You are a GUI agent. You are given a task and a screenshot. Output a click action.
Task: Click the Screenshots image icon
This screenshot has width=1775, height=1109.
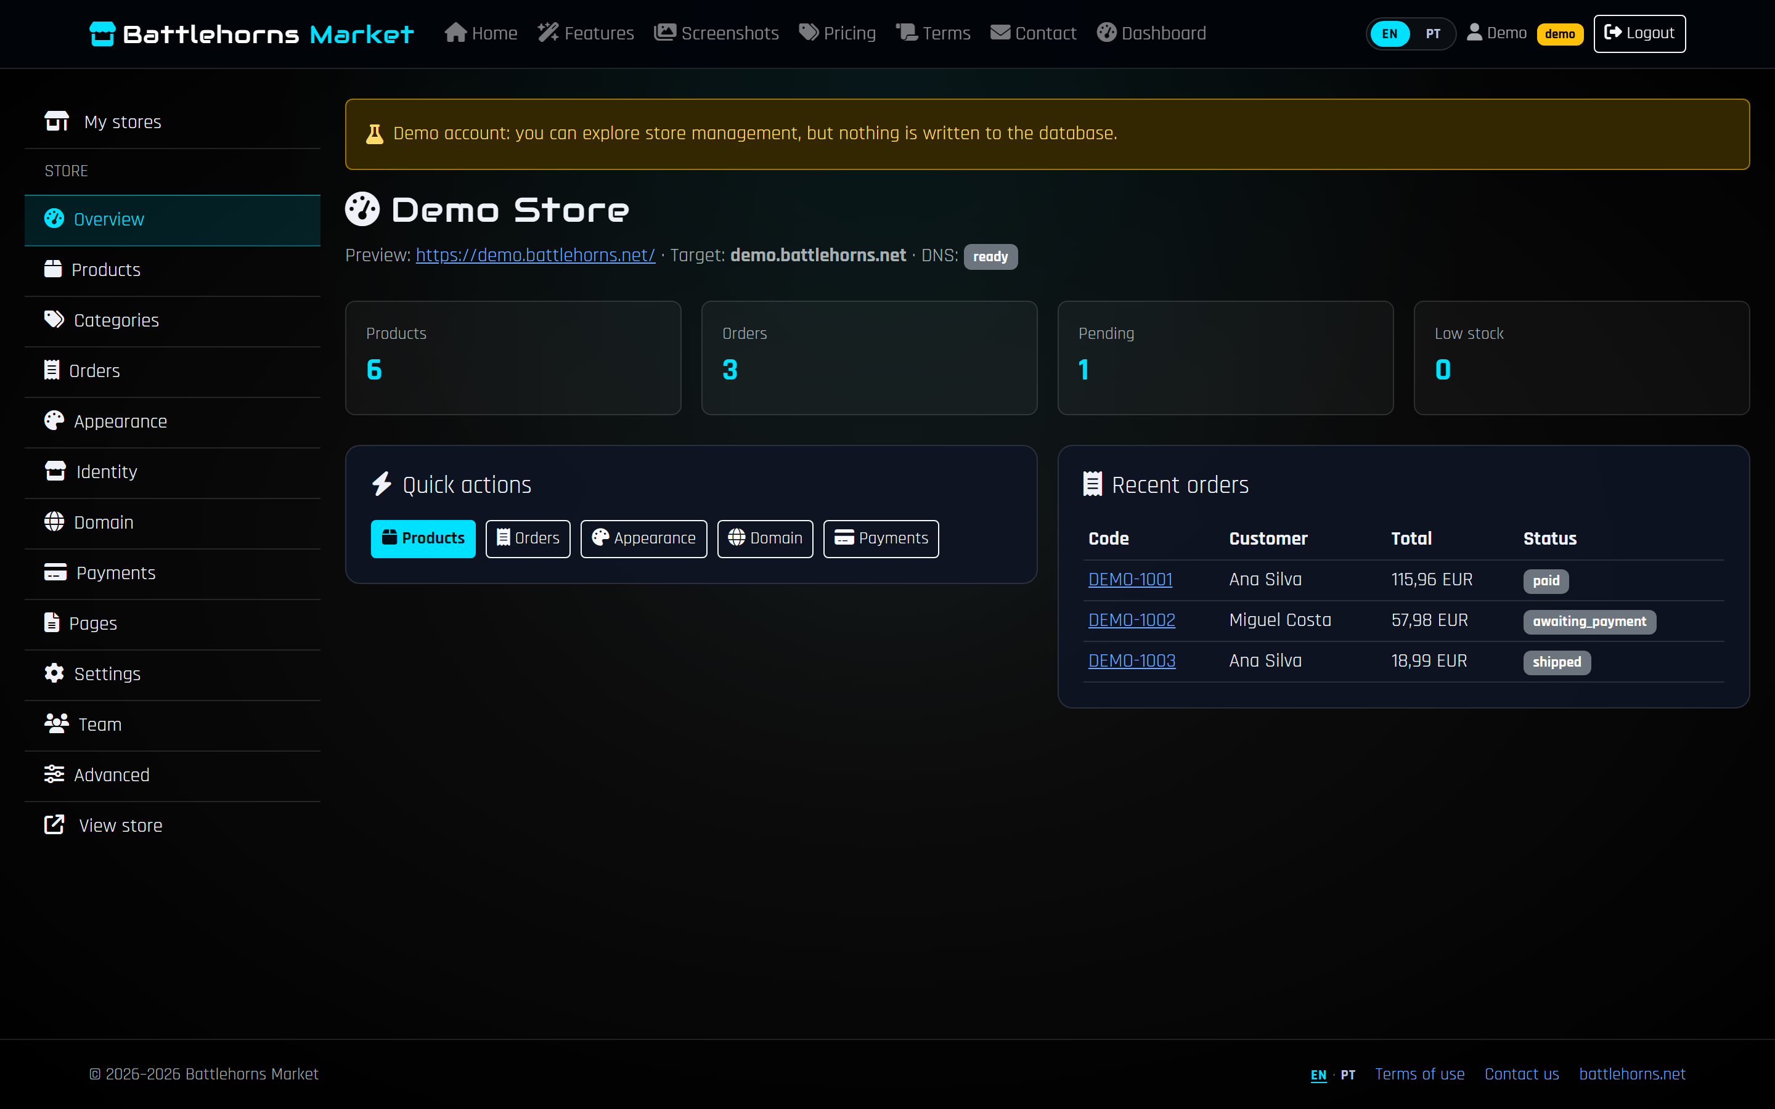(x=664, y=32)
